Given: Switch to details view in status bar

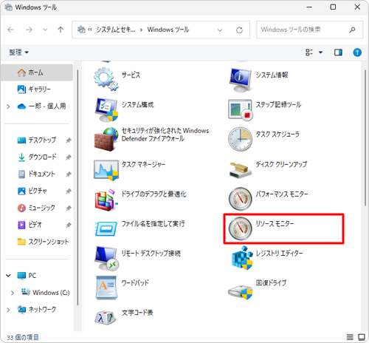Looking at the screenshot, I should [x=350, y=337].
